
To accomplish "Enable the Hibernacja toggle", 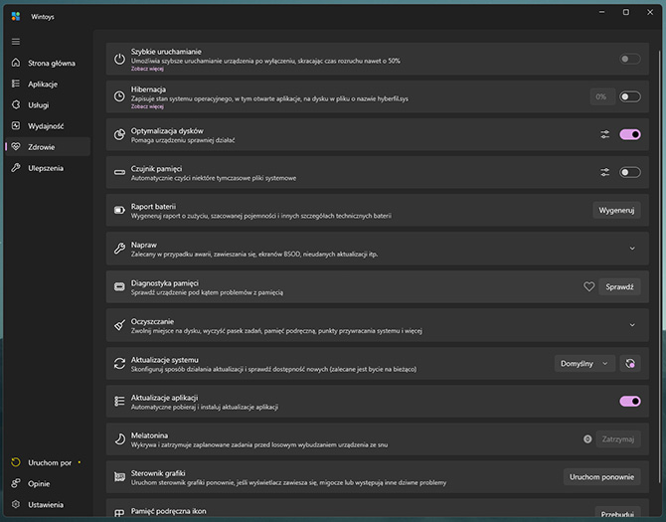I will 630,96.
